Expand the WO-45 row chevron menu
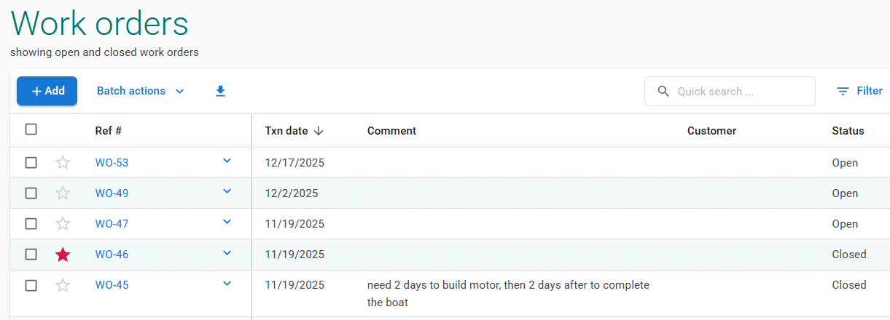890x320 pixels. (227, 283)
